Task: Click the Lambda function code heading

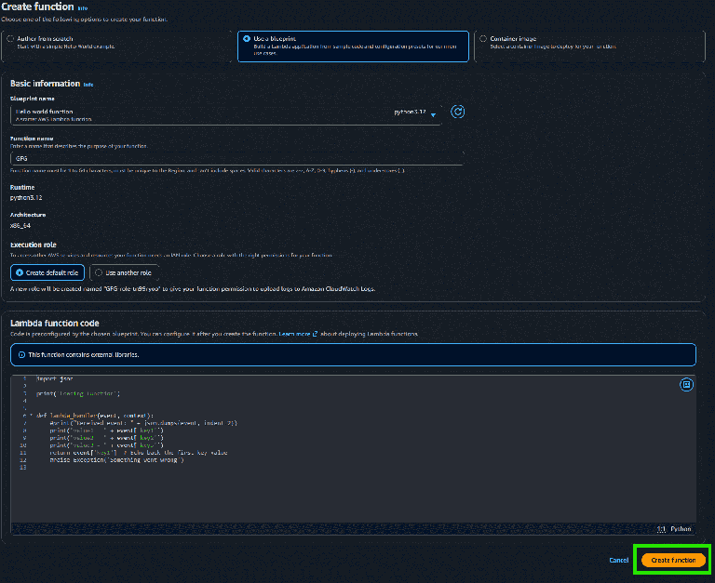Action: click(x=55, y=323)
